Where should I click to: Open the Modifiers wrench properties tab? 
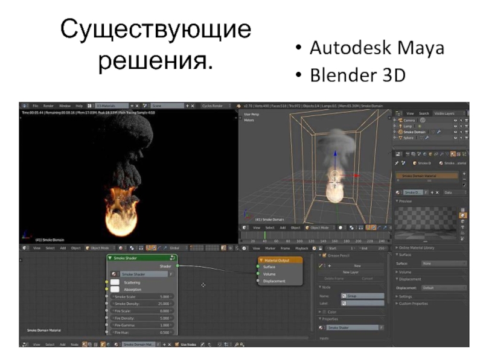[441, 154]
